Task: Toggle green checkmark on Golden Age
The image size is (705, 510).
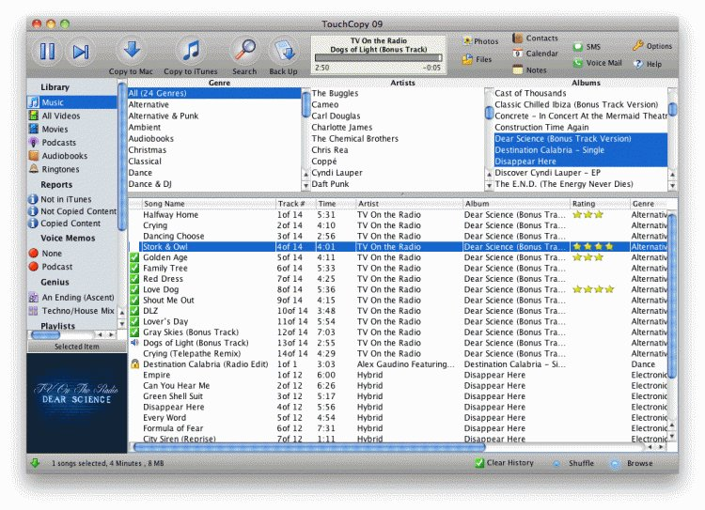Action: [134, 257]
